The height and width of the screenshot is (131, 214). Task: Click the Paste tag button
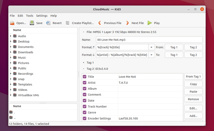193,92
